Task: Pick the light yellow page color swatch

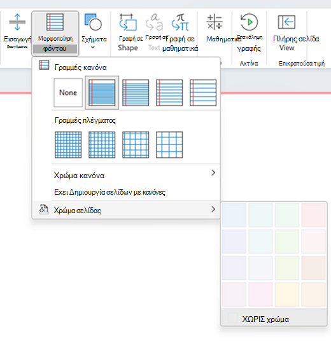Action: (x=287, y=295)
